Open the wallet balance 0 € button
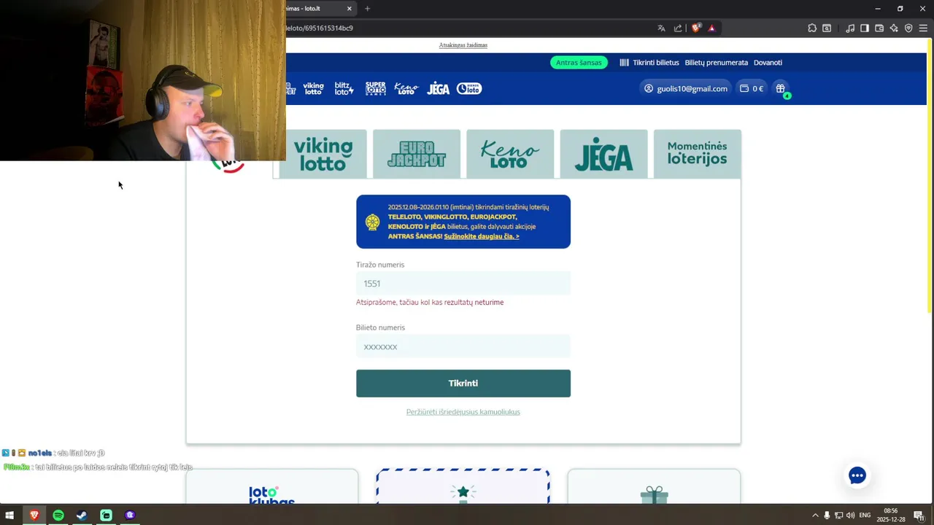Viewport: 934px width, 525px height. pyautogui.click(x=752, y=88)
